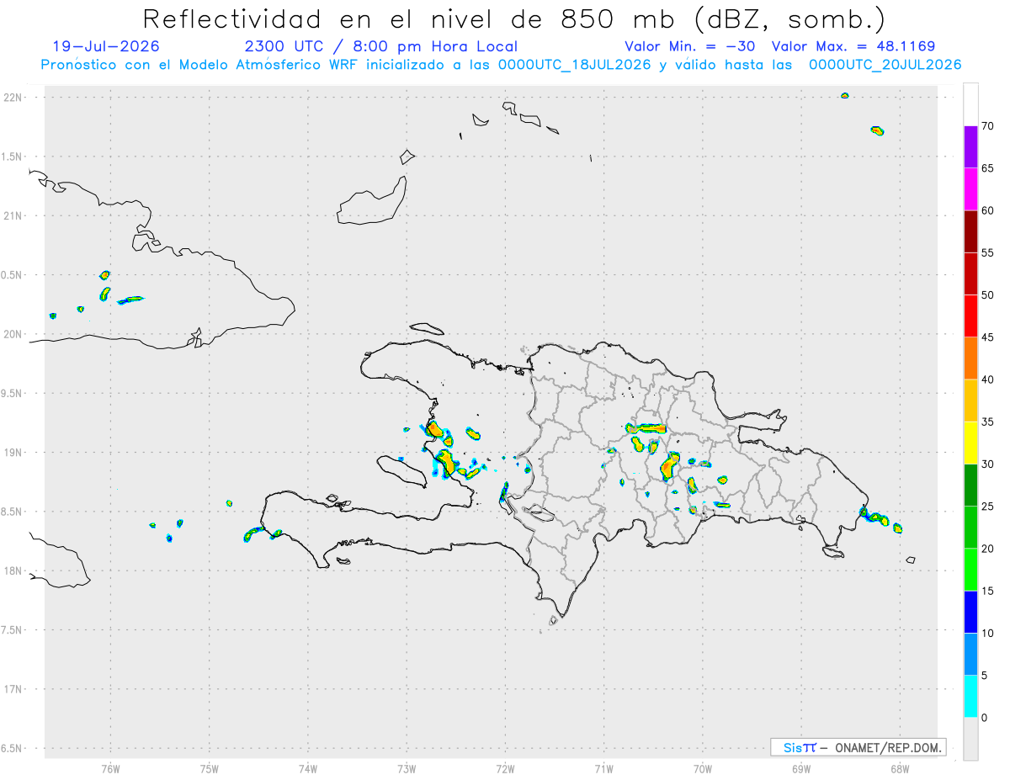The image size is (1010, 780).
Task: Click the "22N" latitude label
Action: (13, 98)
